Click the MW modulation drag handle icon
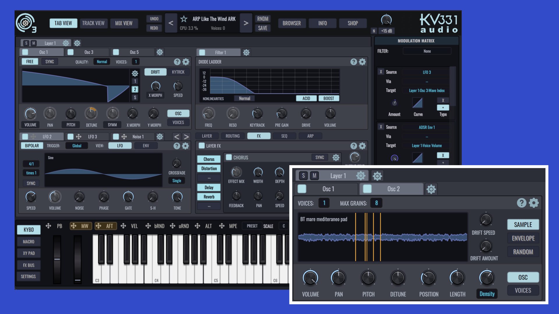The width and height of the screenshot is (559, 314). pyautogui.click(x=74, y=226)
